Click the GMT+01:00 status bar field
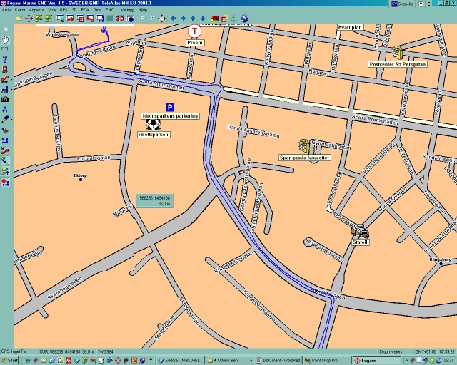 [425, 352]
